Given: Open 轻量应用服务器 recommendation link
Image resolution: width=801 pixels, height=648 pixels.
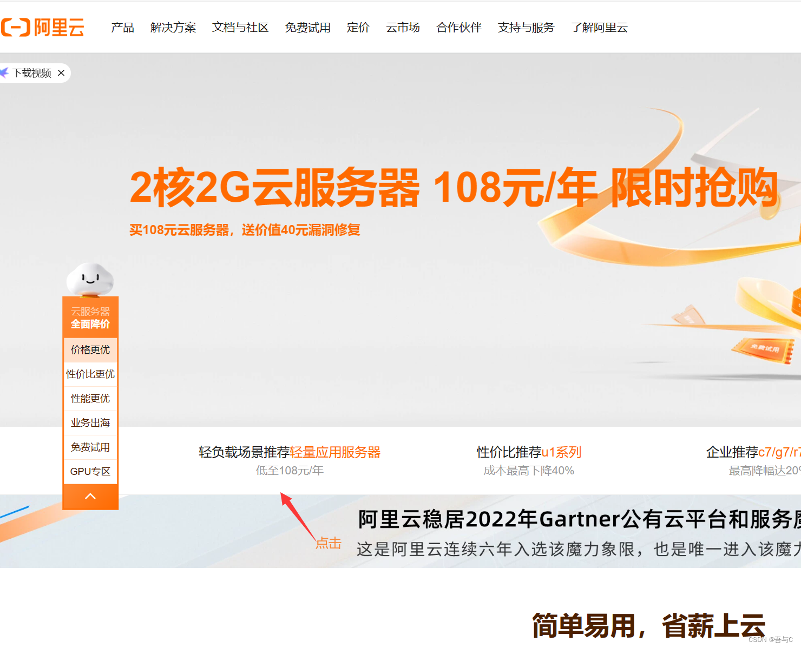Looking at the screenshot, I should [335, 452].
